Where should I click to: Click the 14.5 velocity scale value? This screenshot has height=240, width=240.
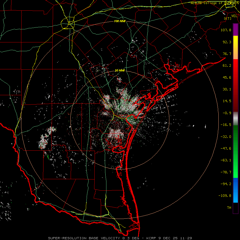click(x=227, y=101)
